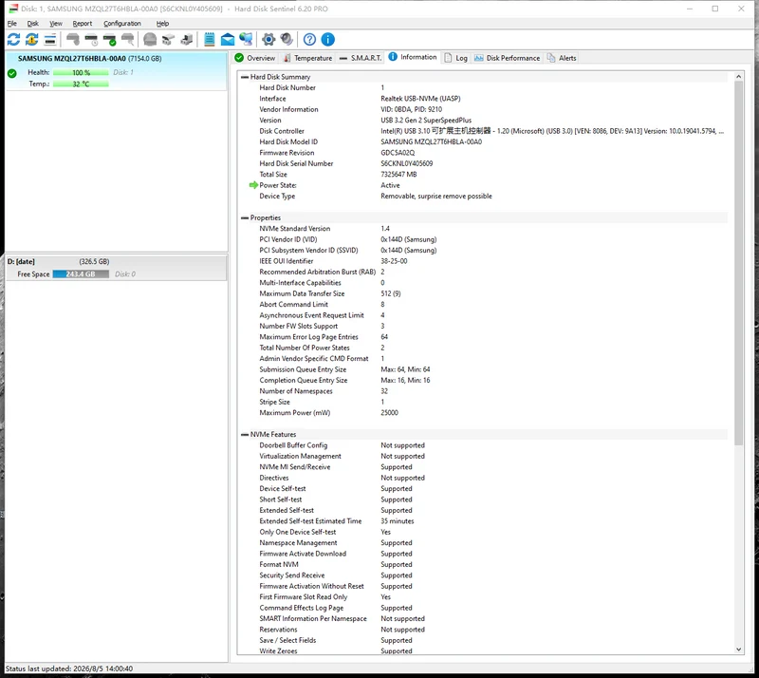Open settings via the gear icon
The height and width of the screenshot is (678, 759).
point(268,39)
